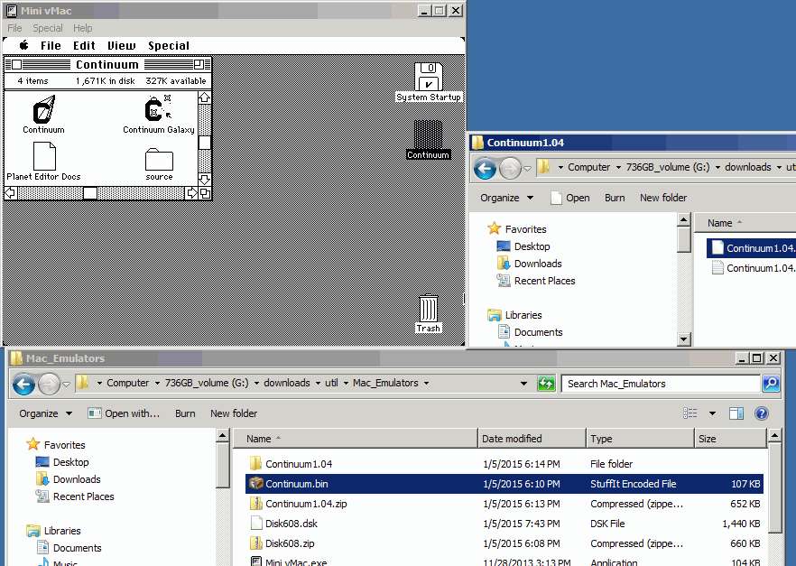
Task: Click the Continuum Mac window close box
Action: pos(17,64)
